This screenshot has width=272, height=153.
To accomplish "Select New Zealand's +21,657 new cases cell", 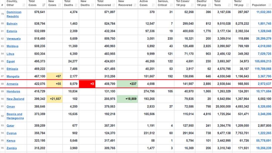I will click(54, 99).
